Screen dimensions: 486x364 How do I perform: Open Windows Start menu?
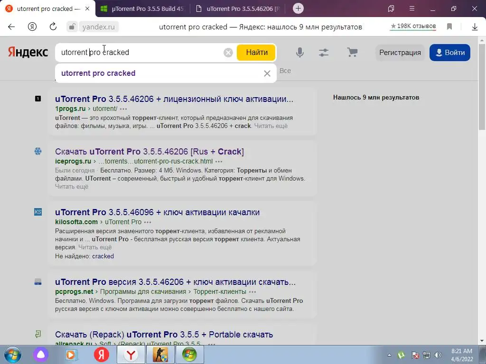pyautogui.click(x=12, y=355)
